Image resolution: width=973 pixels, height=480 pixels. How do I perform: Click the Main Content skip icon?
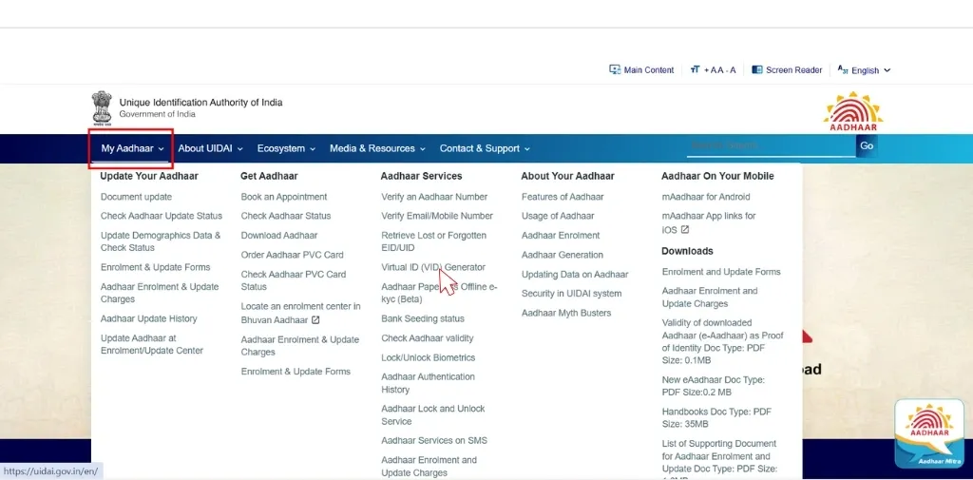pyautogui.click(x=615, y=70)
